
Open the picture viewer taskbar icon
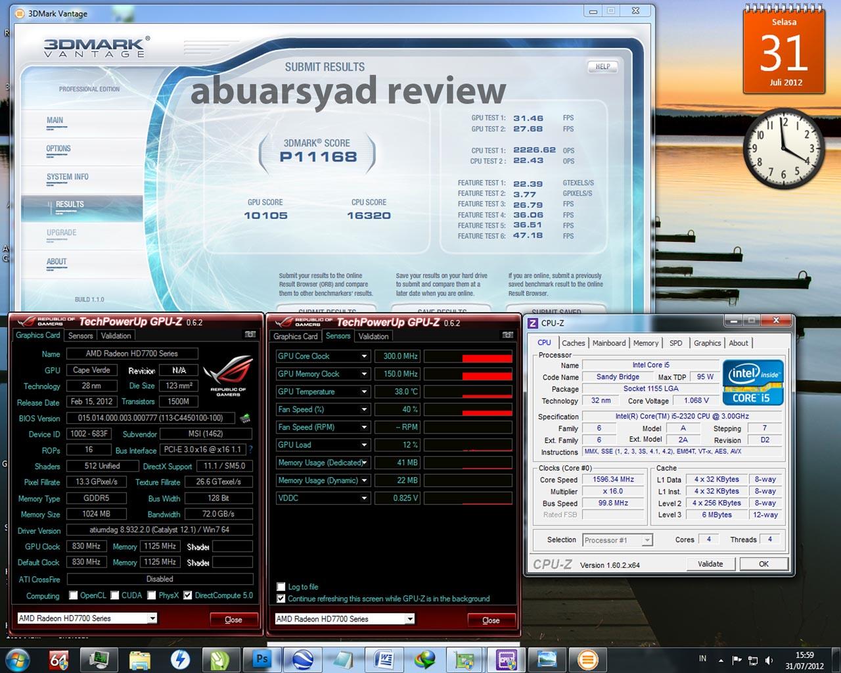pyautogui.click(x=547, y=659)
